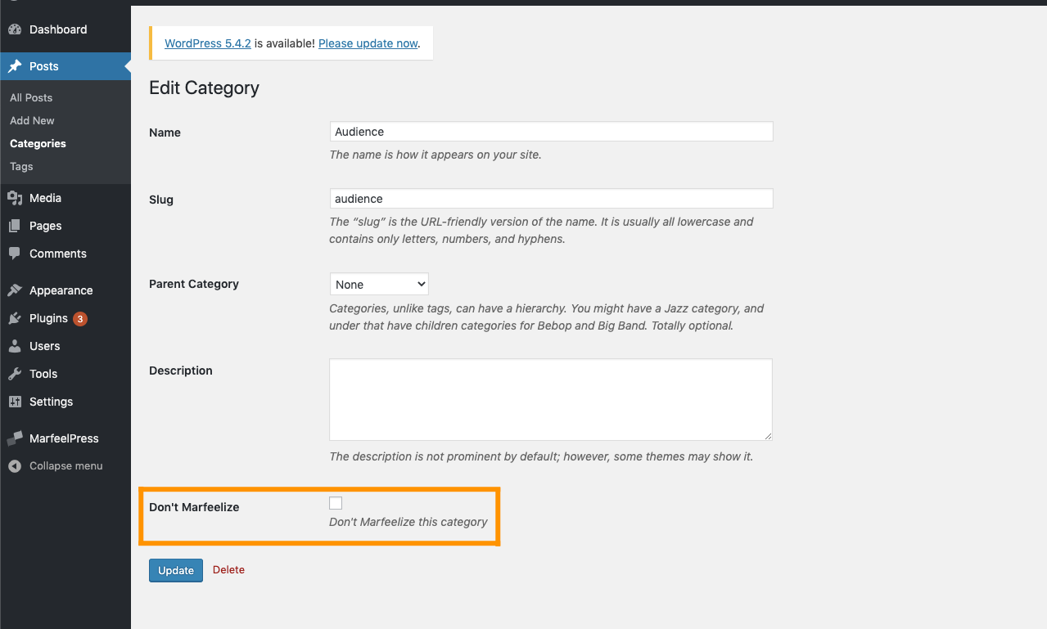Click 'Don't Marfeelize this category' helper text
The height and width of the screenshot is (629, 1047).
(408, 522)
